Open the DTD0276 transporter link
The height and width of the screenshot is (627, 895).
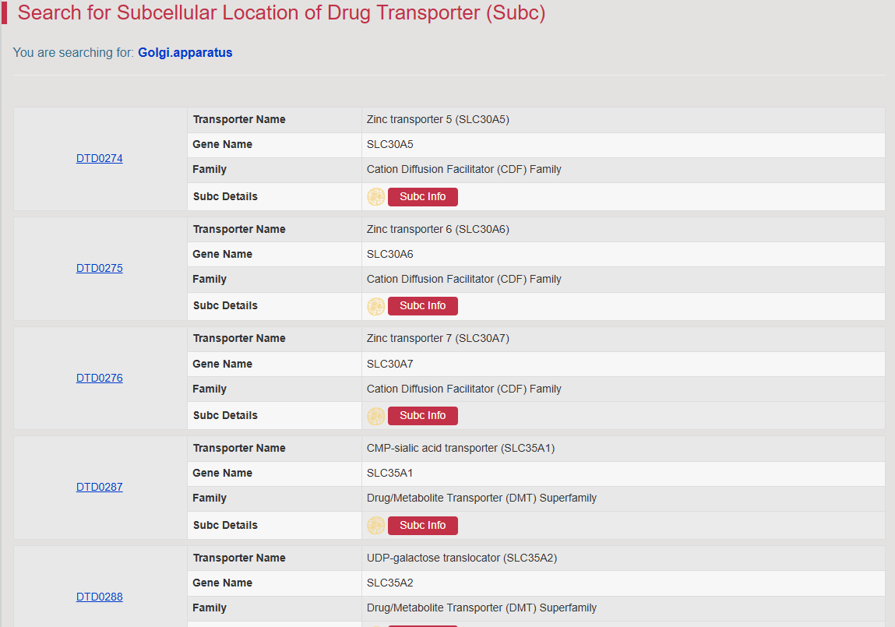coord(100,378)
